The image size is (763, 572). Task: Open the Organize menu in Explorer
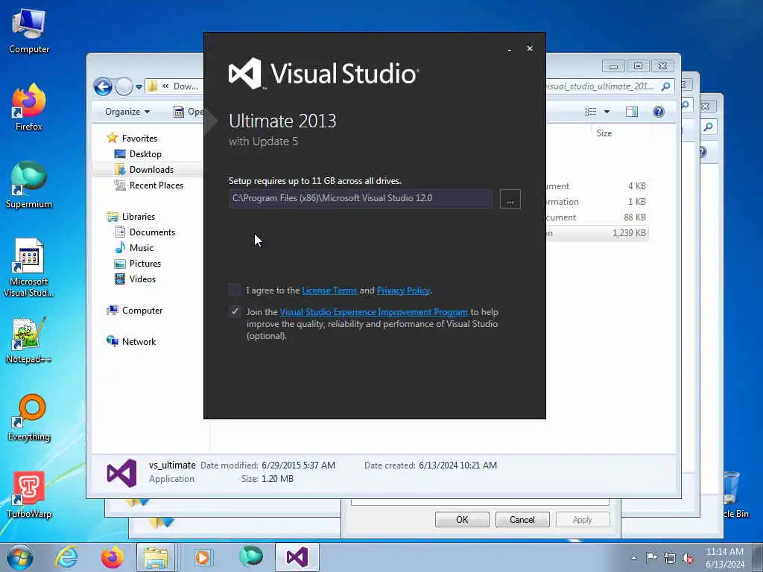127,112
